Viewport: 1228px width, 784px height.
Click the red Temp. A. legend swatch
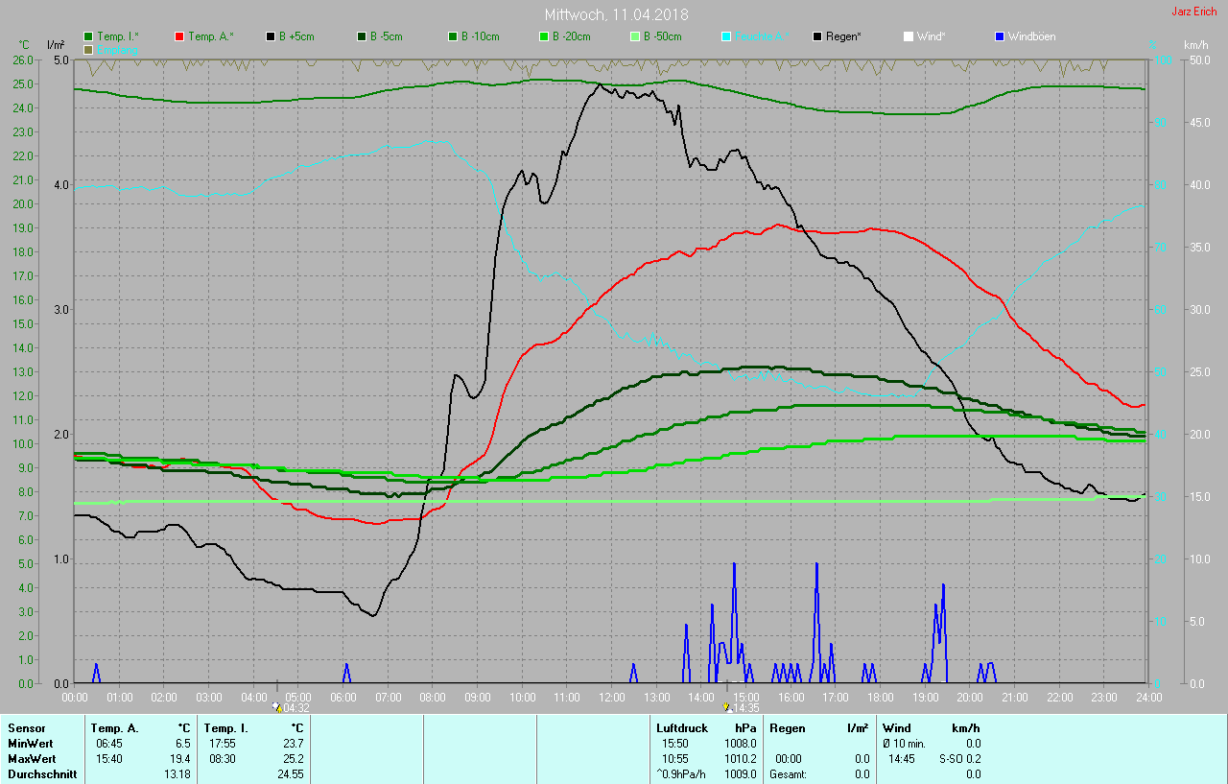click(180, 36)
